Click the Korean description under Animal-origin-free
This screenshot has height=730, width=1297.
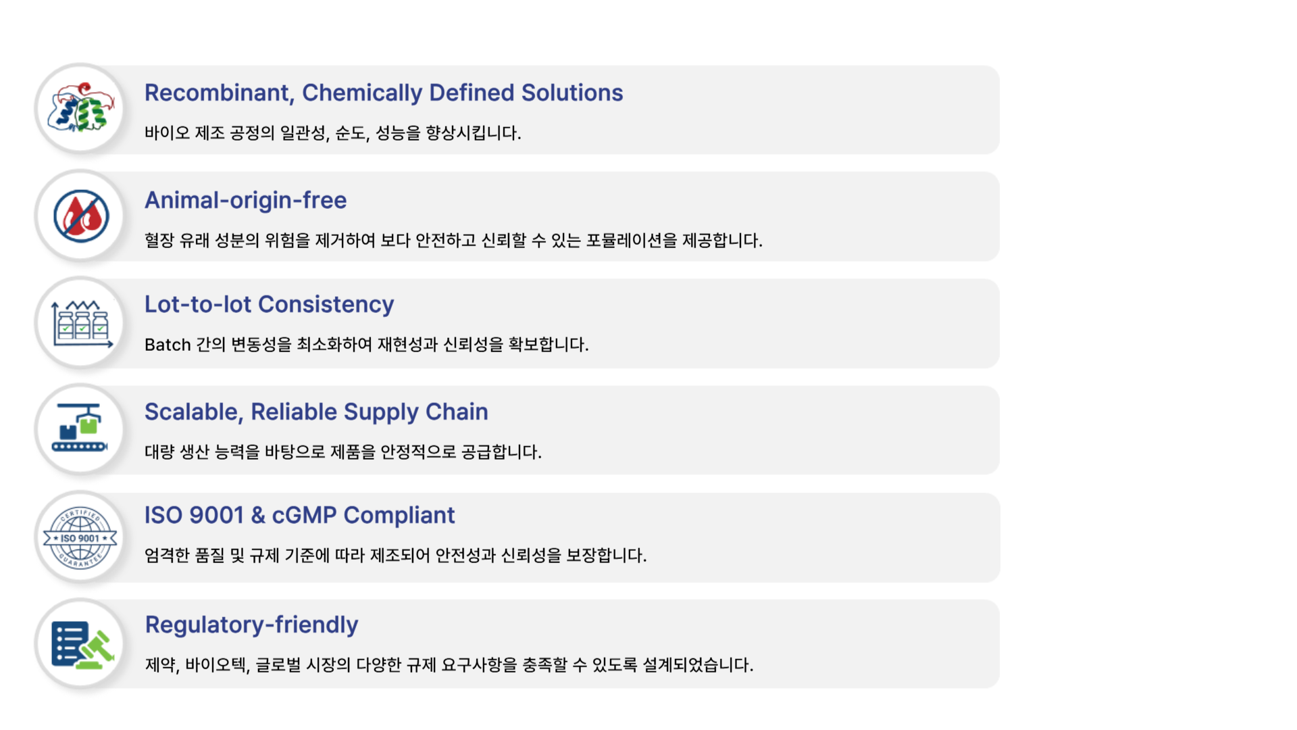(453, 241)
